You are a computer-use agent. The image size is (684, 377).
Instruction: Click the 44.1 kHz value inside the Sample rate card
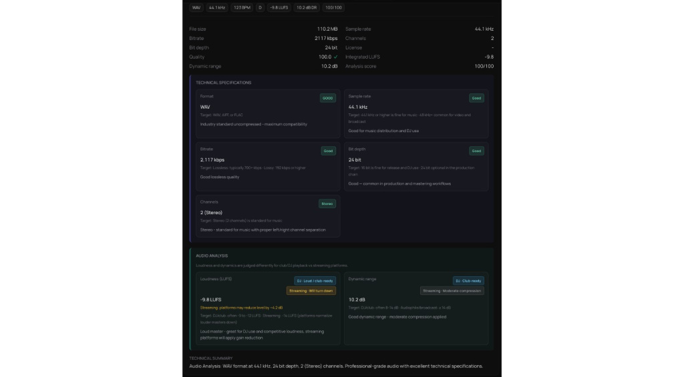pos(358,107)
